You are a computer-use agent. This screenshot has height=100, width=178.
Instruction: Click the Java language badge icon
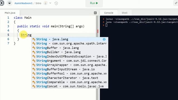click(46, 3)
